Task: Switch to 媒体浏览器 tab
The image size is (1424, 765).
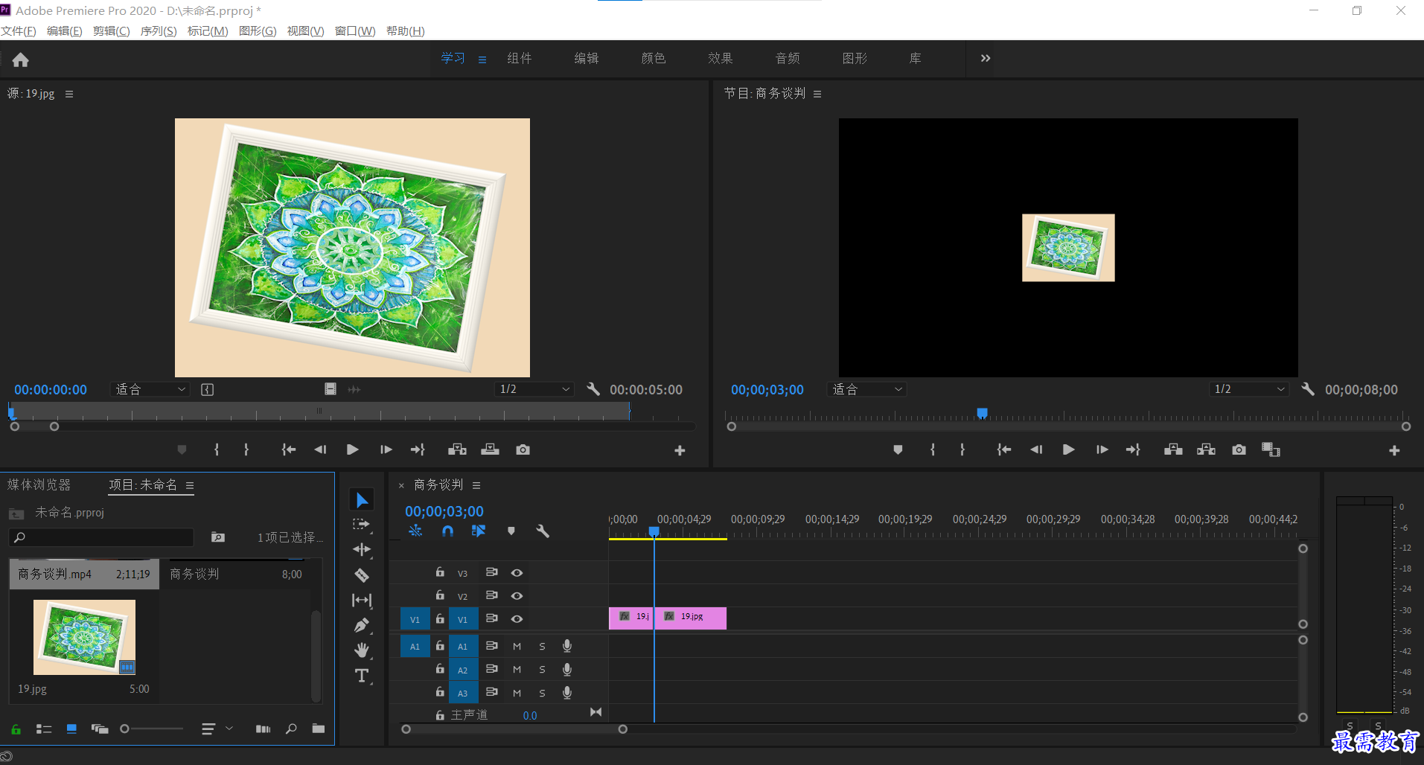Action: [x=39, y=485]
